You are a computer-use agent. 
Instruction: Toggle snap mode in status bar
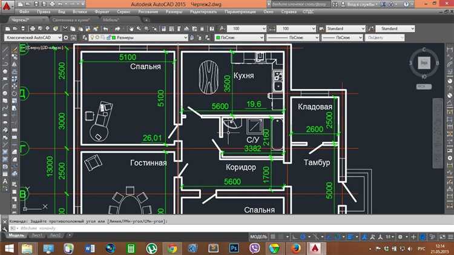pyautogui.click(x=280, y=237)
